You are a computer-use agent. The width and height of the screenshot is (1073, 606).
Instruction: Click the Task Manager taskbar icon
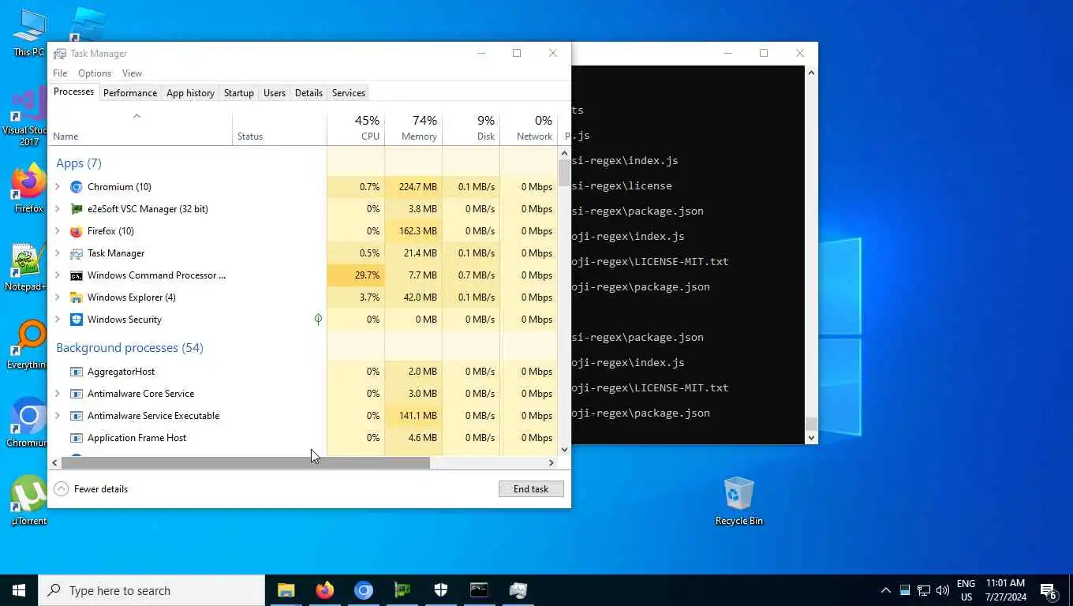click(518, 590)
